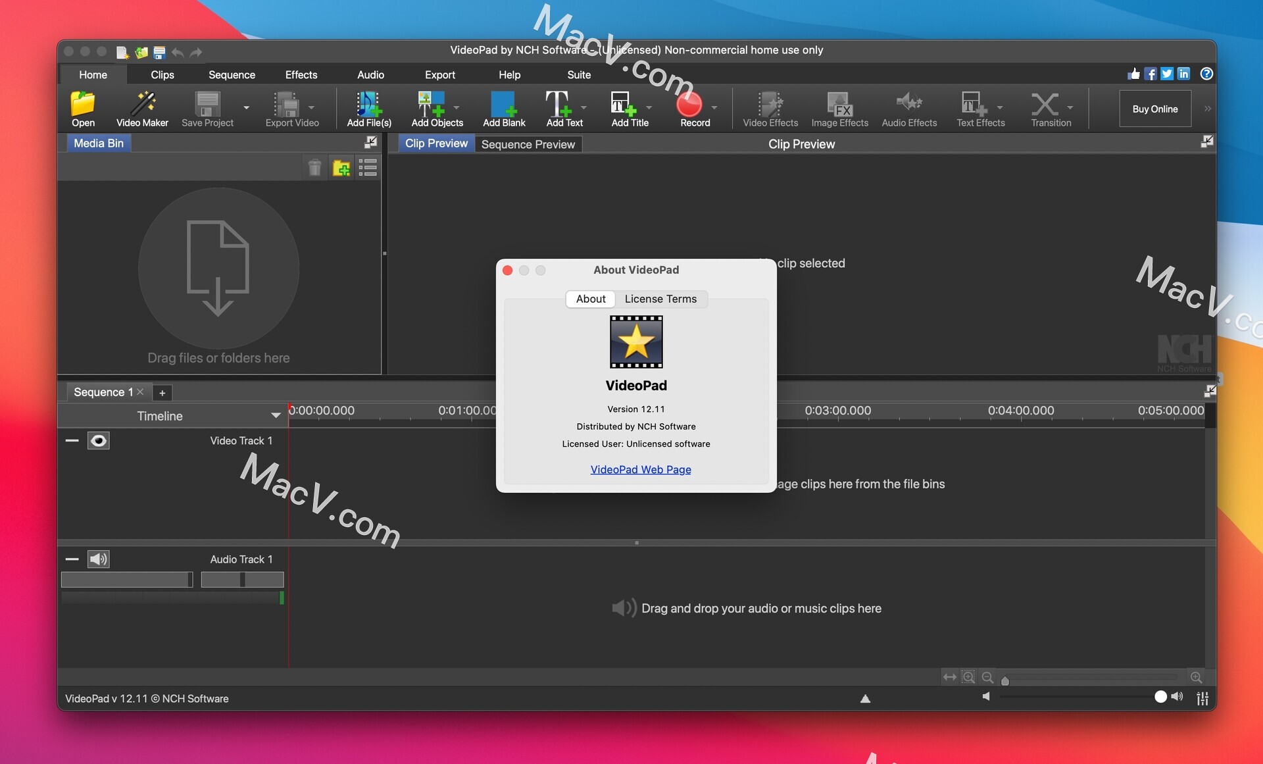Mute Audio Track 1 speaker toggle
Viewport: 1263px width, 764px height.
99,559
